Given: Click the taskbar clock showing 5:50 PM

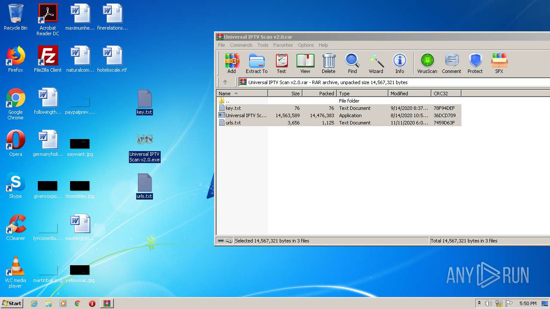Looking at the screenshot, I should [x=528, y=303].
